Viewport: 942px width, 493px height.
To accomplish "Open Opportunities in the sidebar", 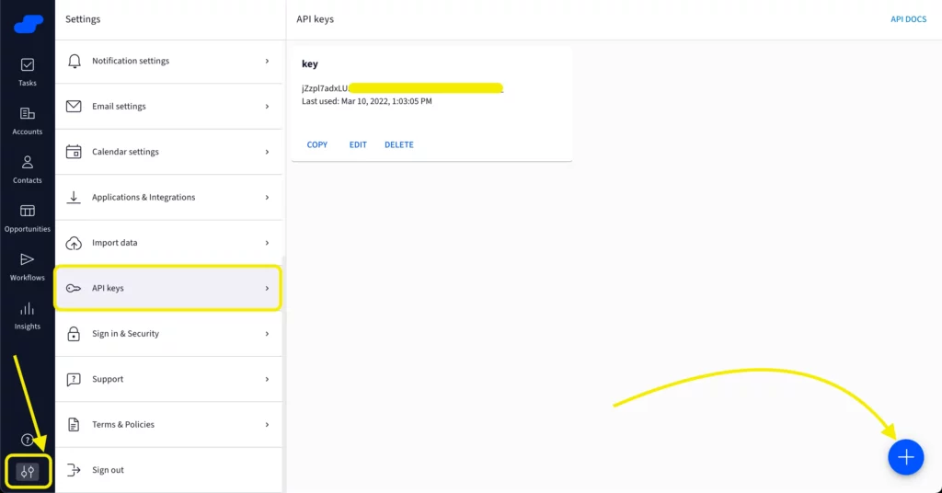I will (28, 217).
